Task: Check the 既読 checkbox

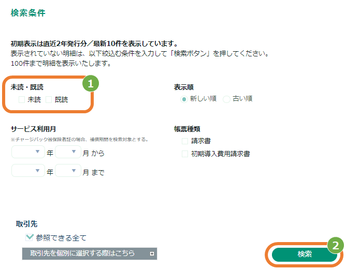Action: (49, 100)
